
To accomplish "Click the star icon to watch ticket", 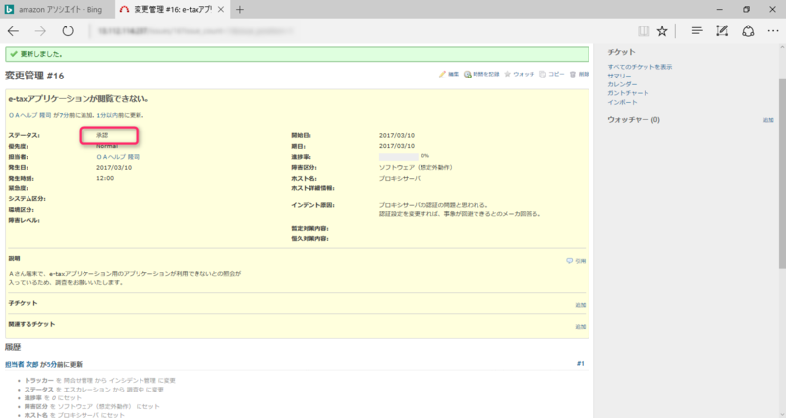I will point(507,75).
